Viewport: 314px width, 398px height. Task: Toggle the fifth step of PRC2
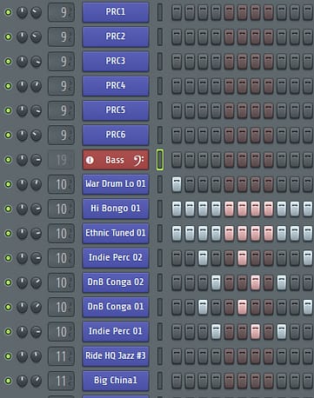[x=229, y=36]
